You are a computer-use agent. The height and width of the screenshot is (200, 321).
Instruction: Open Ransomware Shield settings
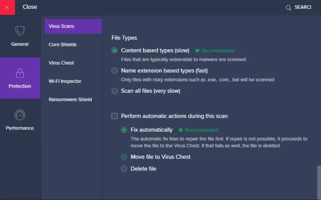70,100
